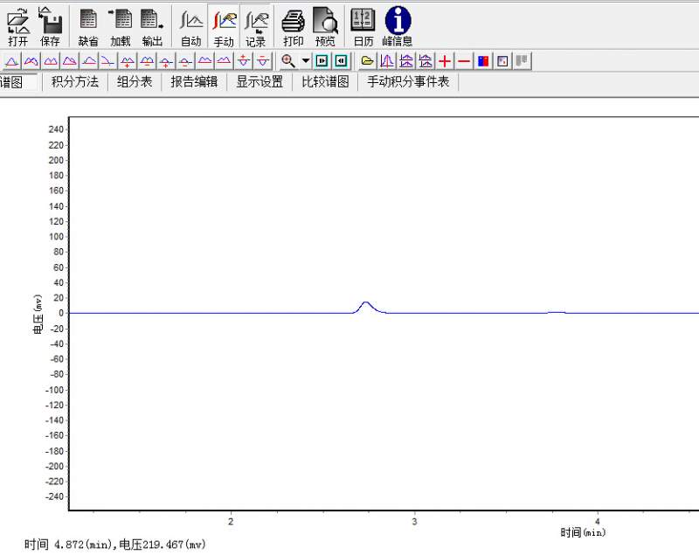Click the teal step-forward arrow button
The height and width of the screenshot is (555, 699).
point(322,61)
